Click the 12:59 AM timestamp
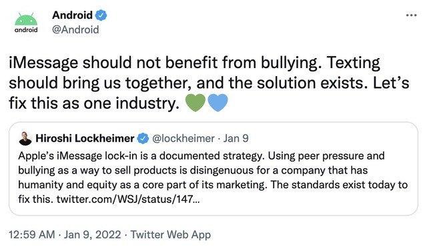427x247 pixels. pos(32,234)
